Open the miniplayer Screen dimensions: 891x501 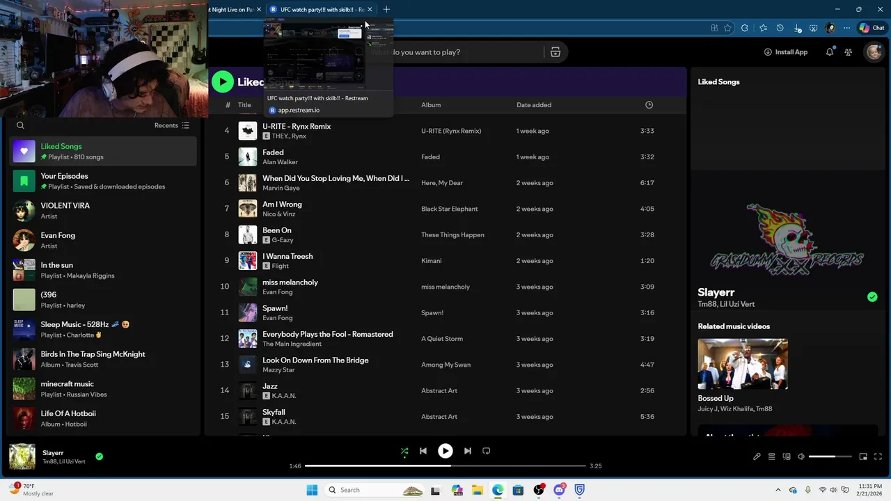pos(863,456)
